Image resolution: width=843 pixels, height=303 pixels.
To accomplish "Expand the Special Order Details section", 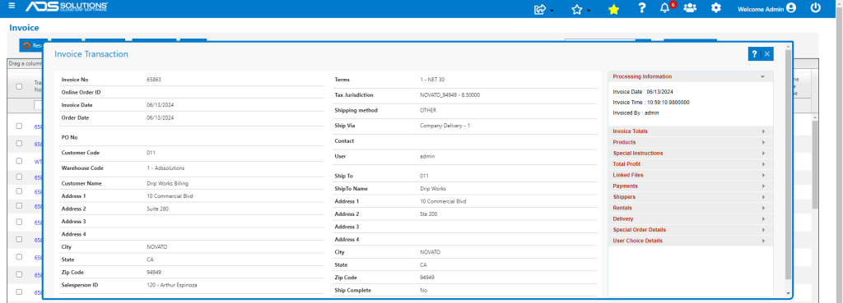I will 691,230.
